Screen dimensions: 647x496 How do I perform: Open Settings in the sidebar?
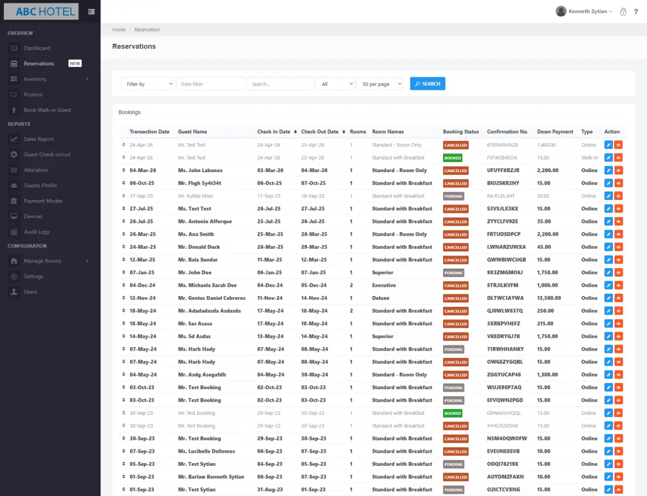coord(34,277)
